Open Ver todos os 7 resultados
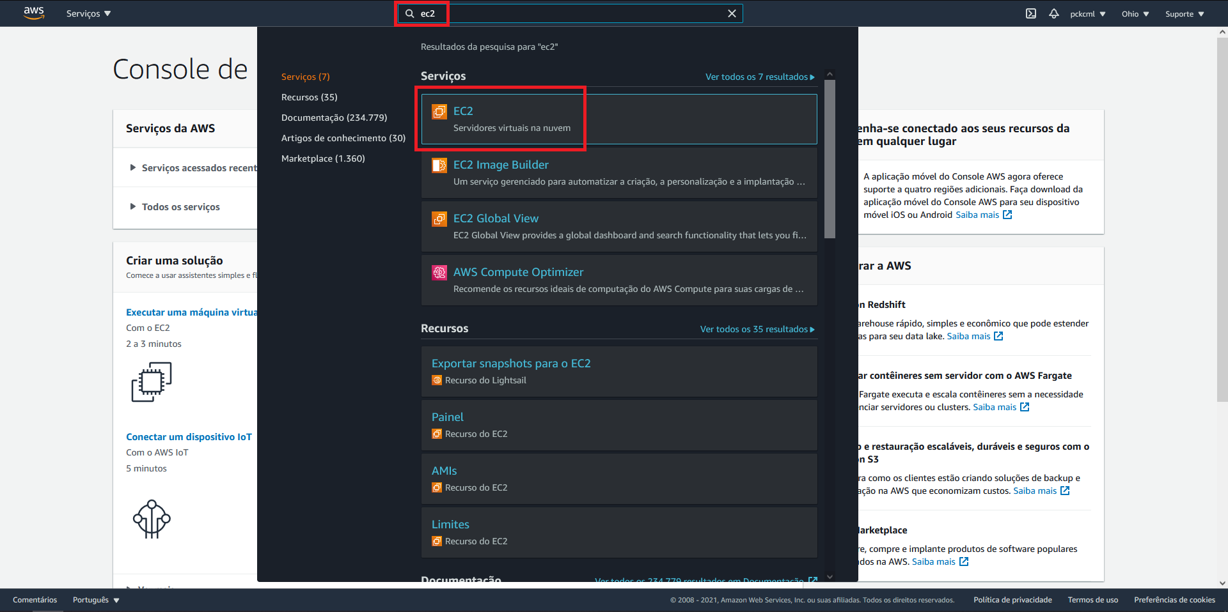This screenshot has width=1228, height=612. tap(760, 77)
